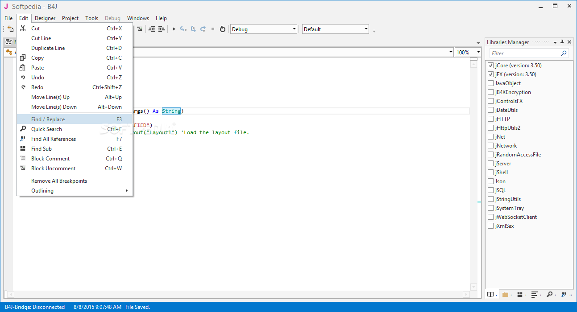The image size is (577, 312).
Task: Open Libraries Manager book tab icon
Action: coord(491,295)
